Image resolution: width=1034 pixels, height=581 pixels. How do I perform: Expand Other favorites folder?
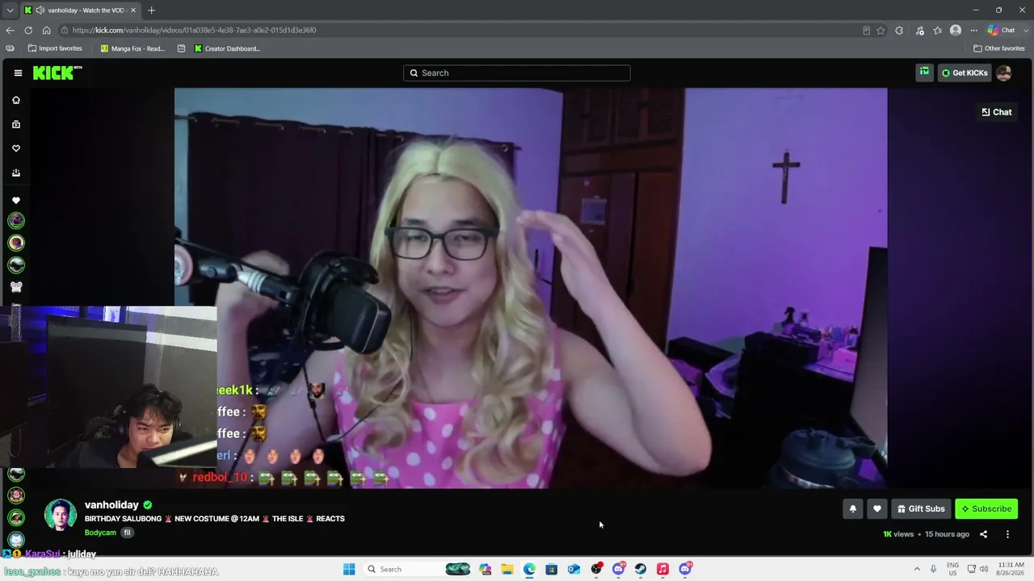(x=999, y=48)
